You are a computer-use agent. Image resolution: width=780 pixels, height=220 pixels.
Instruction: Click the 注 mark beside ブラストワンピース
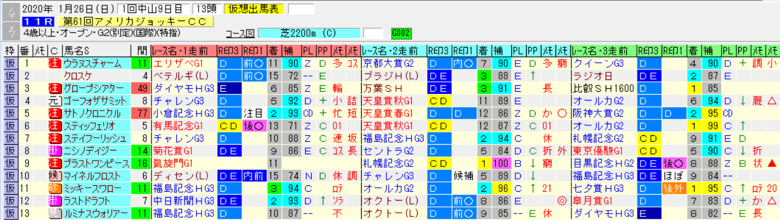(55, 163)
